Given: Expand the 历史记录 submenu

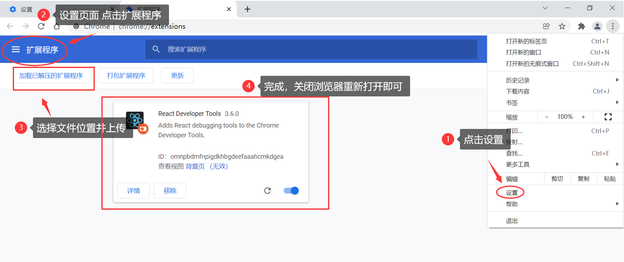Looking at the screenshot, I should click(617, 80).
